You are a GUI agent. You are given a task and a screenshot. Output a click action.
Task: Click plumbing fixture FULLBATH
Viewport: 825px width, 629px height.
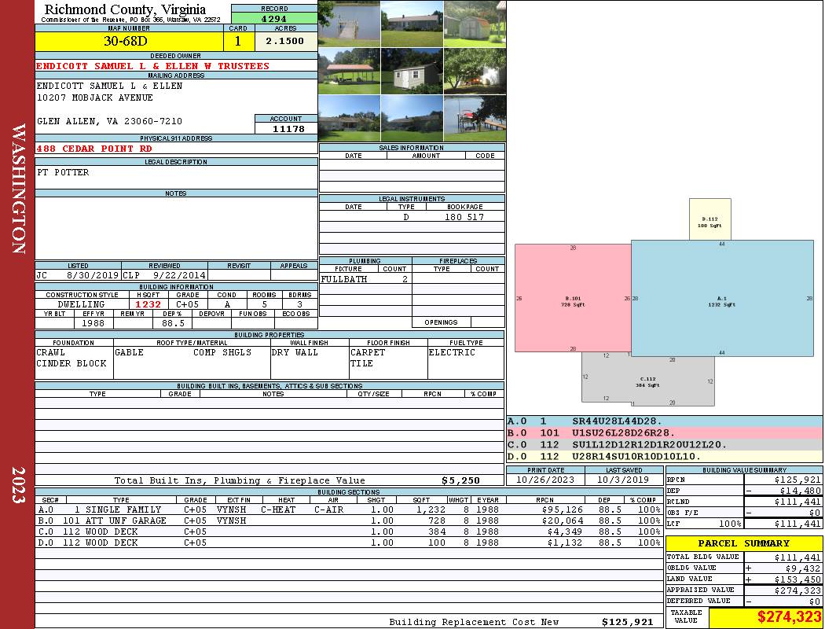[x=344, y=279]
